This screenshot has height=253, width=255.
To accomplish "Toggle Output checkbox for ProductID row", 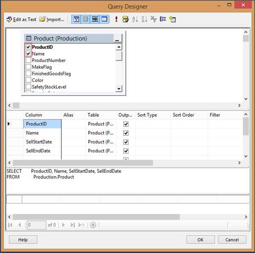I will pyautogui.click(x=126, y=124).
